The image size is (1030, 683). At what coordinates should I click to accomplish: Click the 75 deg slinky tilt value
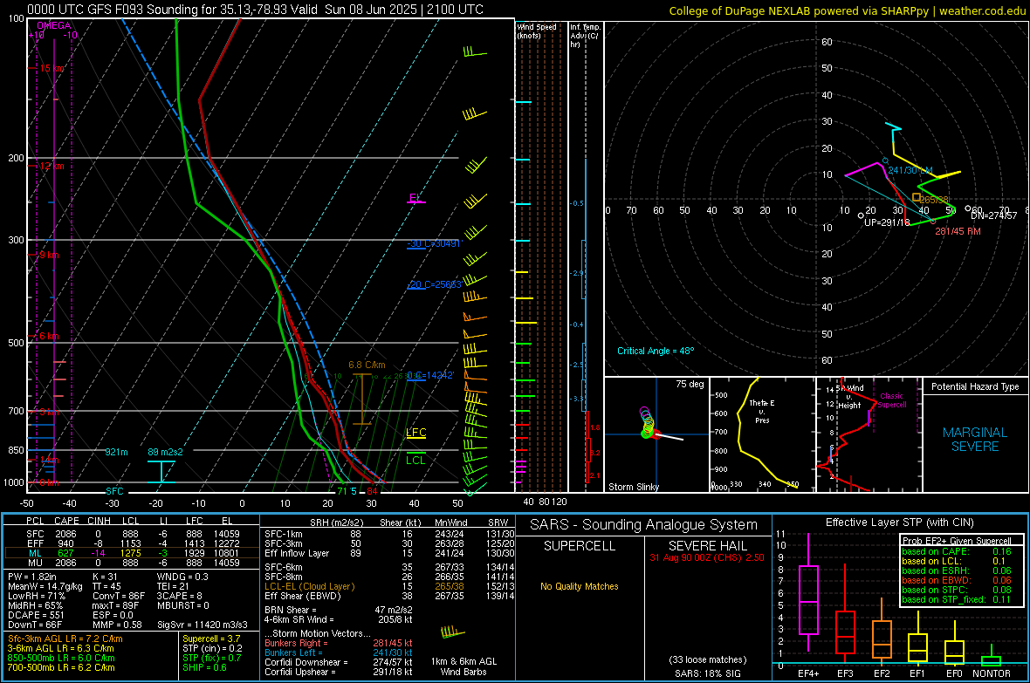click(690, 384)
